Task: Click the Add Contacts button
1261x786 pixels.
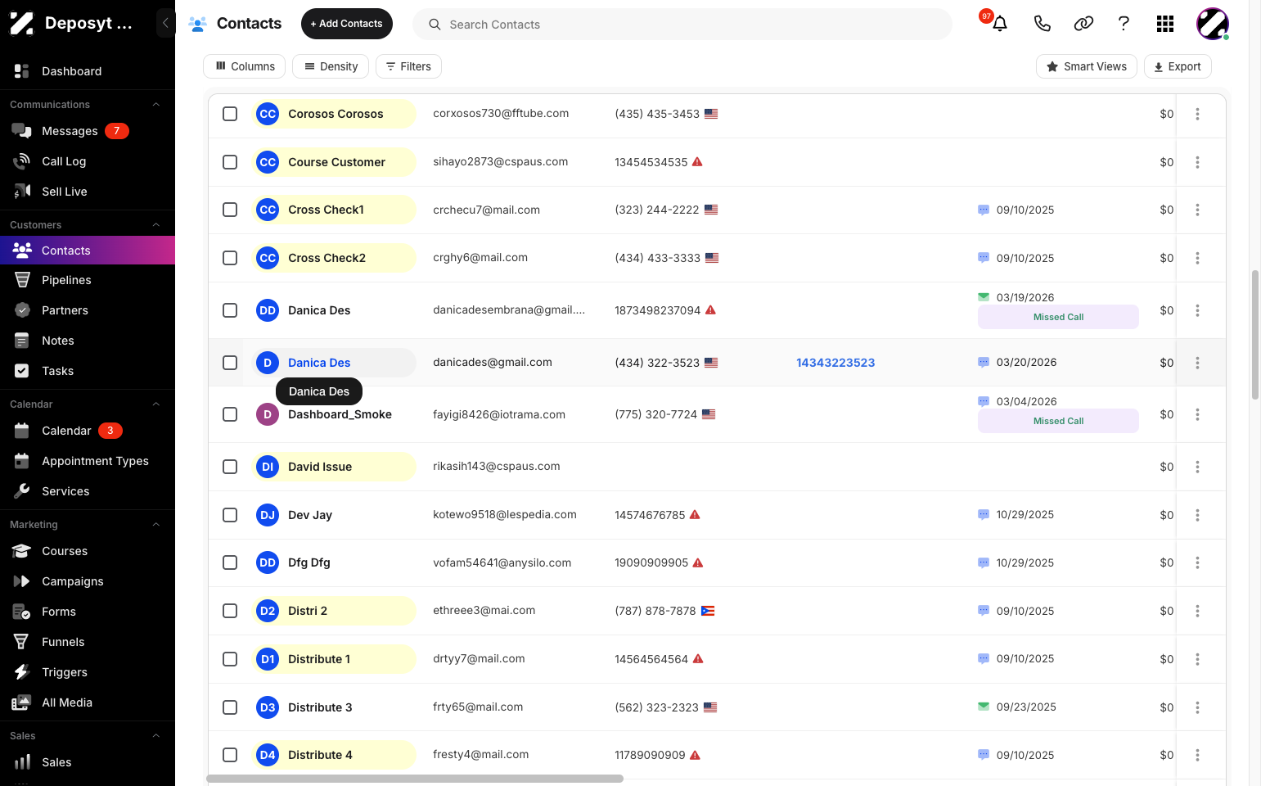Action: (347, 24)
